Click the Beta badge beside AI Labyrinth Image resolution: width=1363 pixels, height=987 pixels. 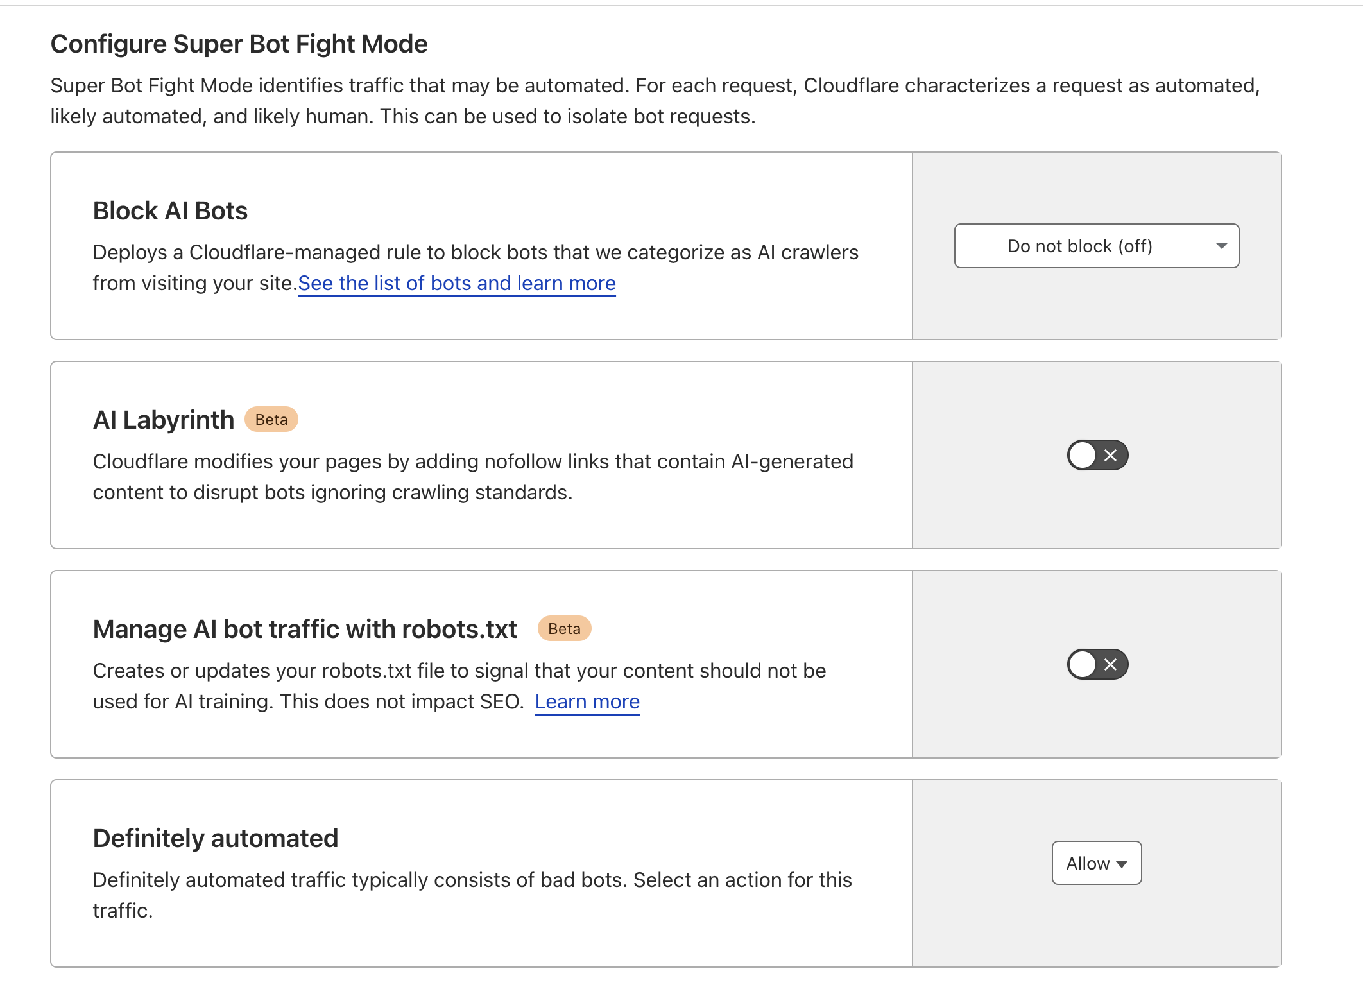coord(271,420)
